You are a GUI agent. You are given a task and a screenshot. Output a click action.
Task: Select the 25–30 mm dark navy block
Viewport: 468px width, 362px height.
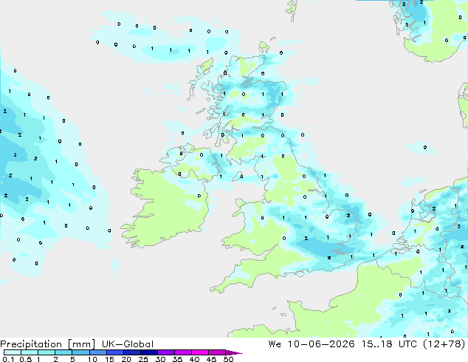pyautogui.click(x=148, y=352)
